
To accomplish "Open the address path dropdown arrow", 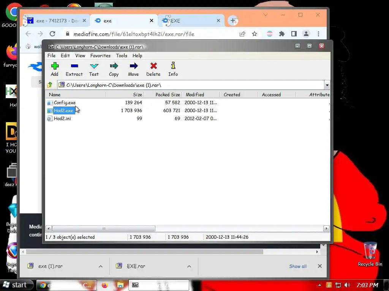I will click(x=327, y=85).
